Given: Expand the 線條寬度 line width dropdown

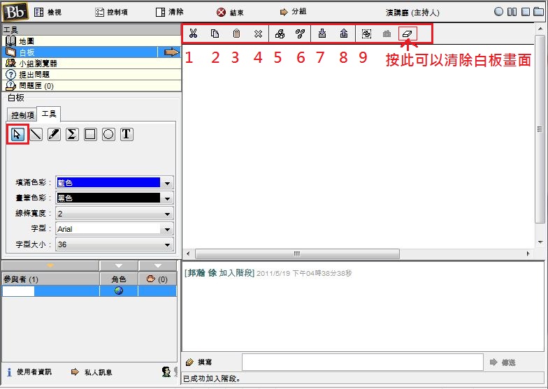Looking at the screenshot, I should click(168, 214).
